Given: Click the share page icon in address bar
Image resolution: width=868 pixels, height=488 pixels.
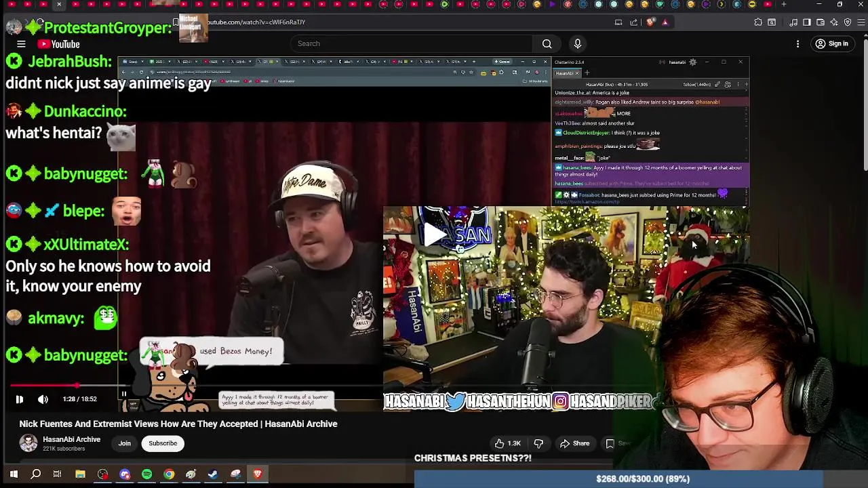Looking at the screenshot, I should pos(634,22).
